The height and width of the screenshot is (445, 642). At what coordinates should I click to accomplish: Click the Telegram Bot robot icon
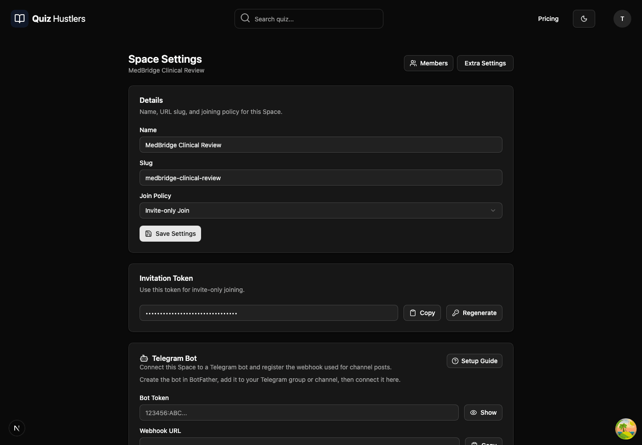[144, 358]
